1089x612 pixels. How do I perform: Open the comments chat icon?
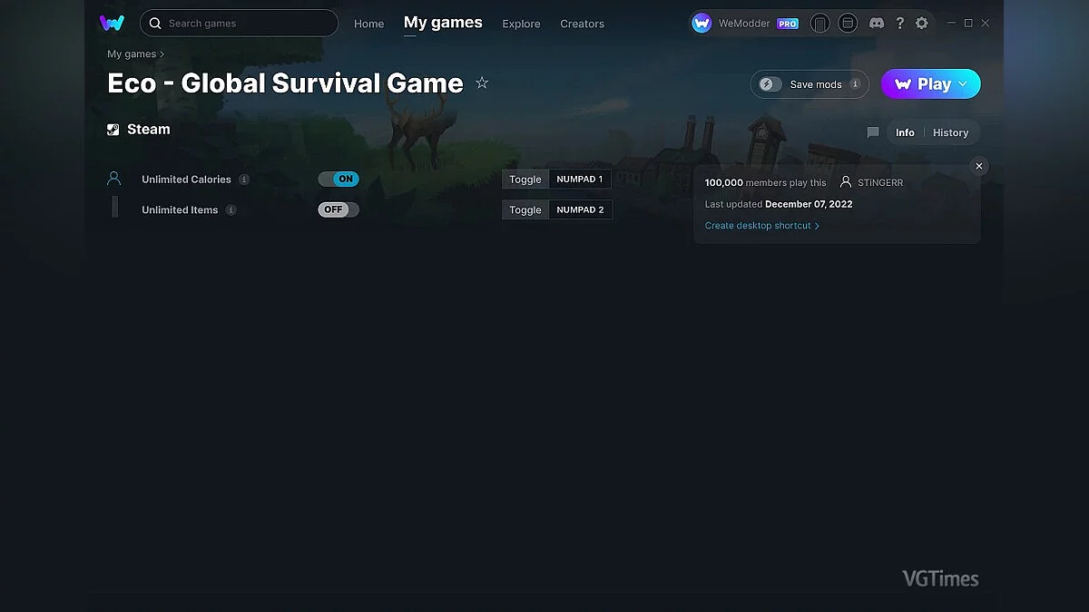873,132
